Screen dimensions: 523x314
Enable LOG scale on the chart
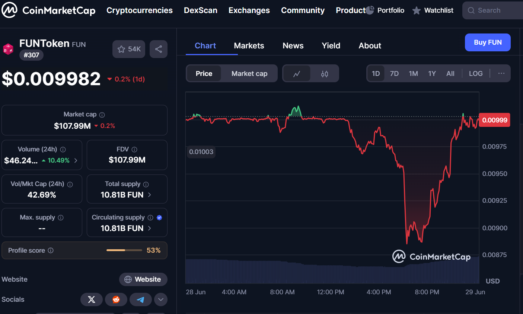(476, 74)
